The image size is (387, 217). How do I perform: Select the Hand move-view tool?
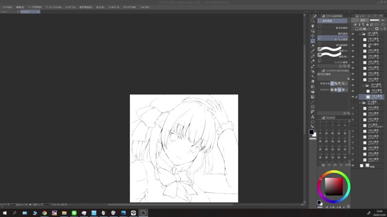click(313, 26)
